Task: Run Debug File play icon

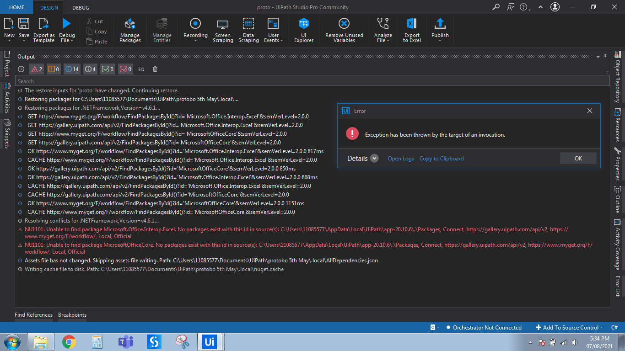Action: (x=67, y=24)
